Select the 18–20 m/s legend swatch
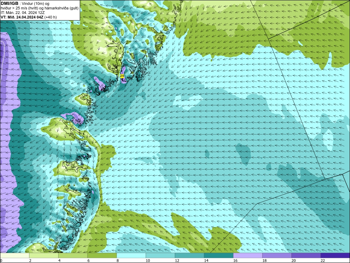Viewport: 350px width, 263px height. (277, 255)
